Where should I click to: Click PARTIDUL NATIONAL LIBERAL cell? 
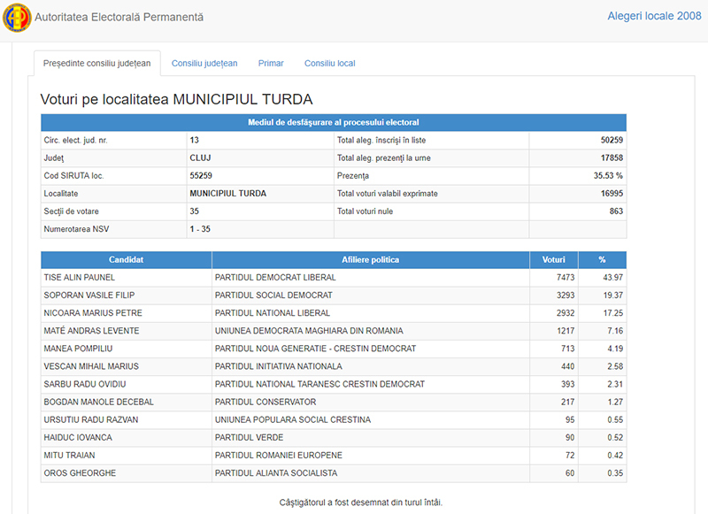[x=370, y=313]
